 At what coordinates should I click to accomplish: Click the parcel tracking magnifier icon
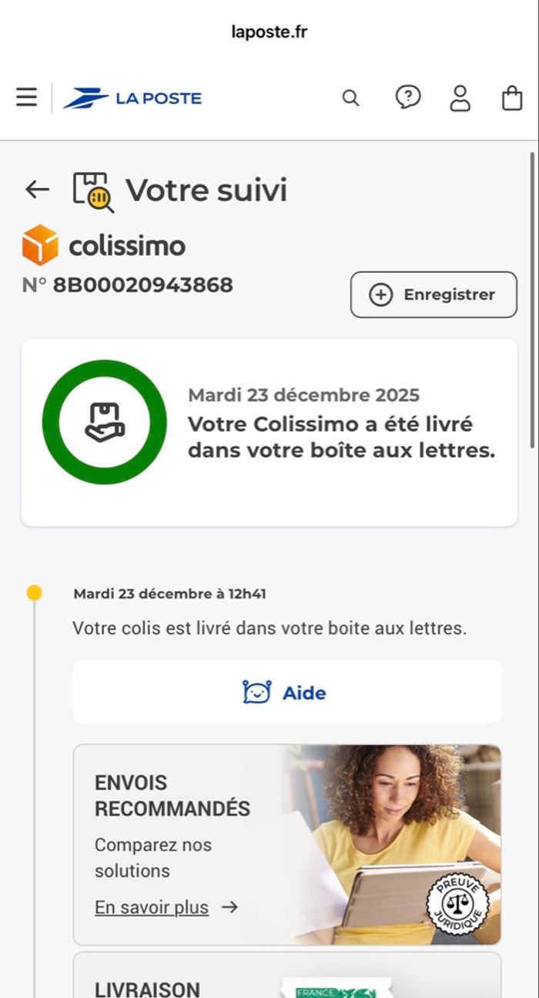coord(93,190)
